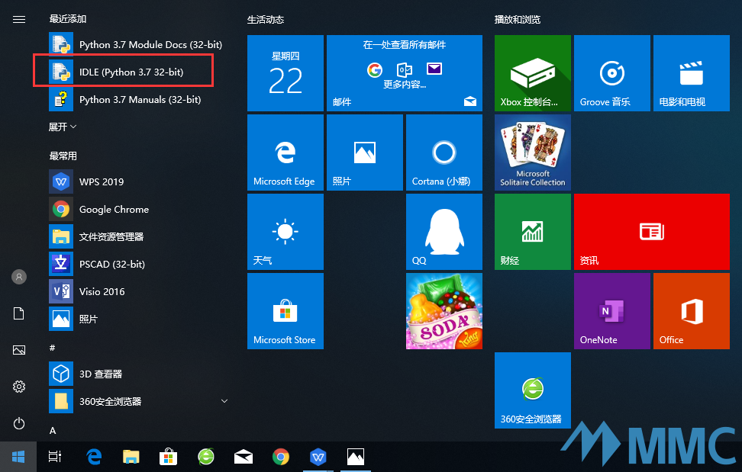
Task: Click the Power button in Start sidebar
Action: point(19,423)
